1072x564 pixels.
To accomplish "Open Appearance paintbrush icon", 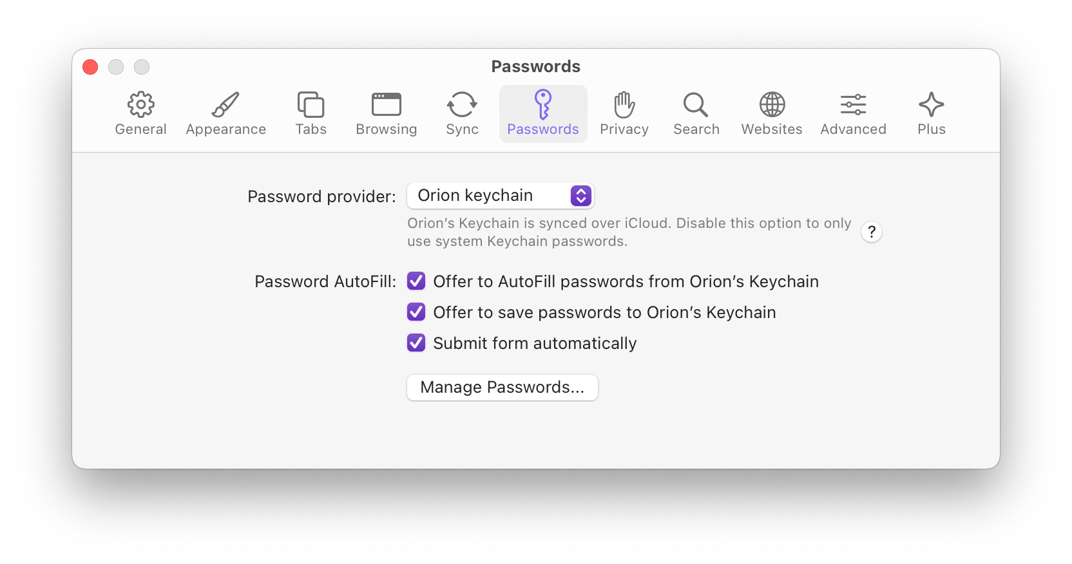I will click(225, 105).
